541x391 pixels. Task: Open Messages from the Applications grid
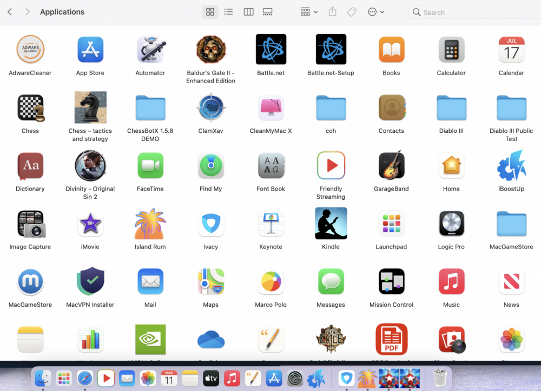(331, 281)
